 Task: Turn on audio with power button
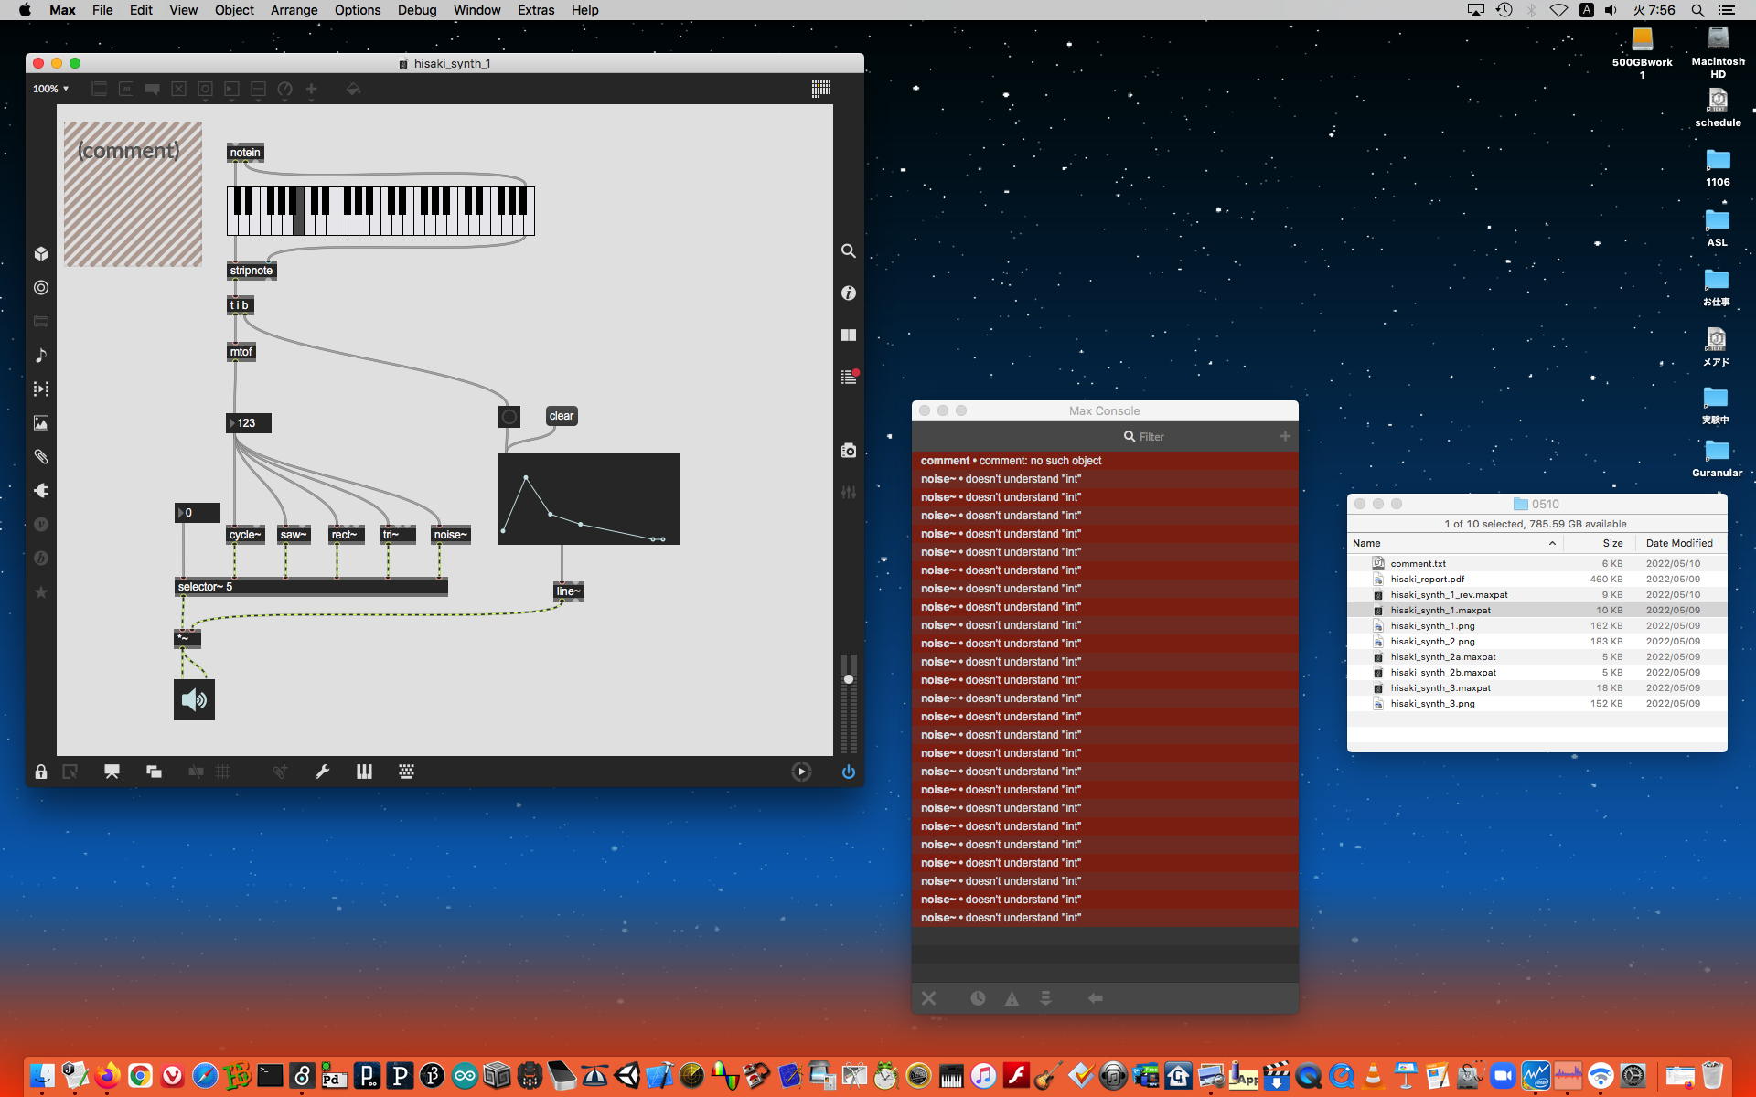point(848,772)
